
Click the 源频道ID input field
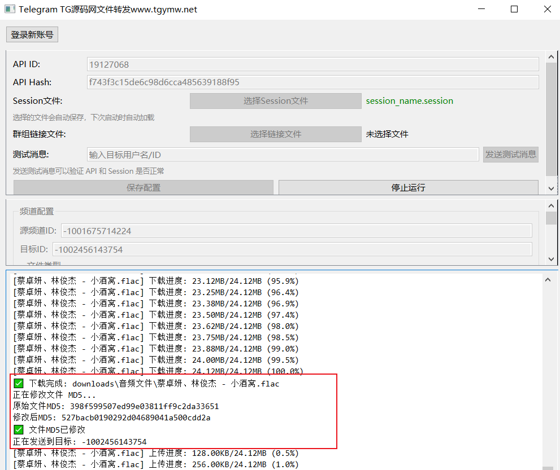297,231
